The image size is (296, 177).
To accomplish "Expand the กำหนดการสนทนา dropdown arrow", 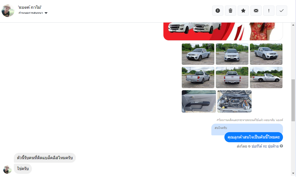I will (x=46, y=13).
